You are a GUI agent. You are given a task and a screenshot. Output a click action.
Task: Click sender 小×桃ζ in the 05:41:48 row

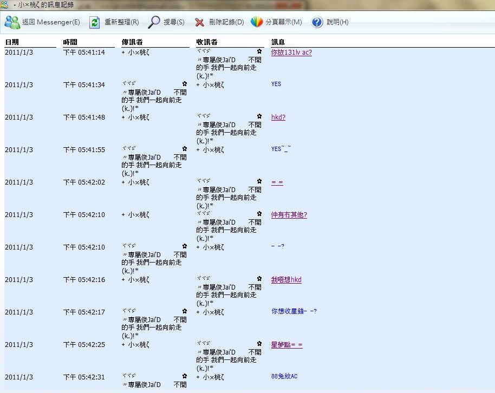pyautogui.click(x=135, y=118)
